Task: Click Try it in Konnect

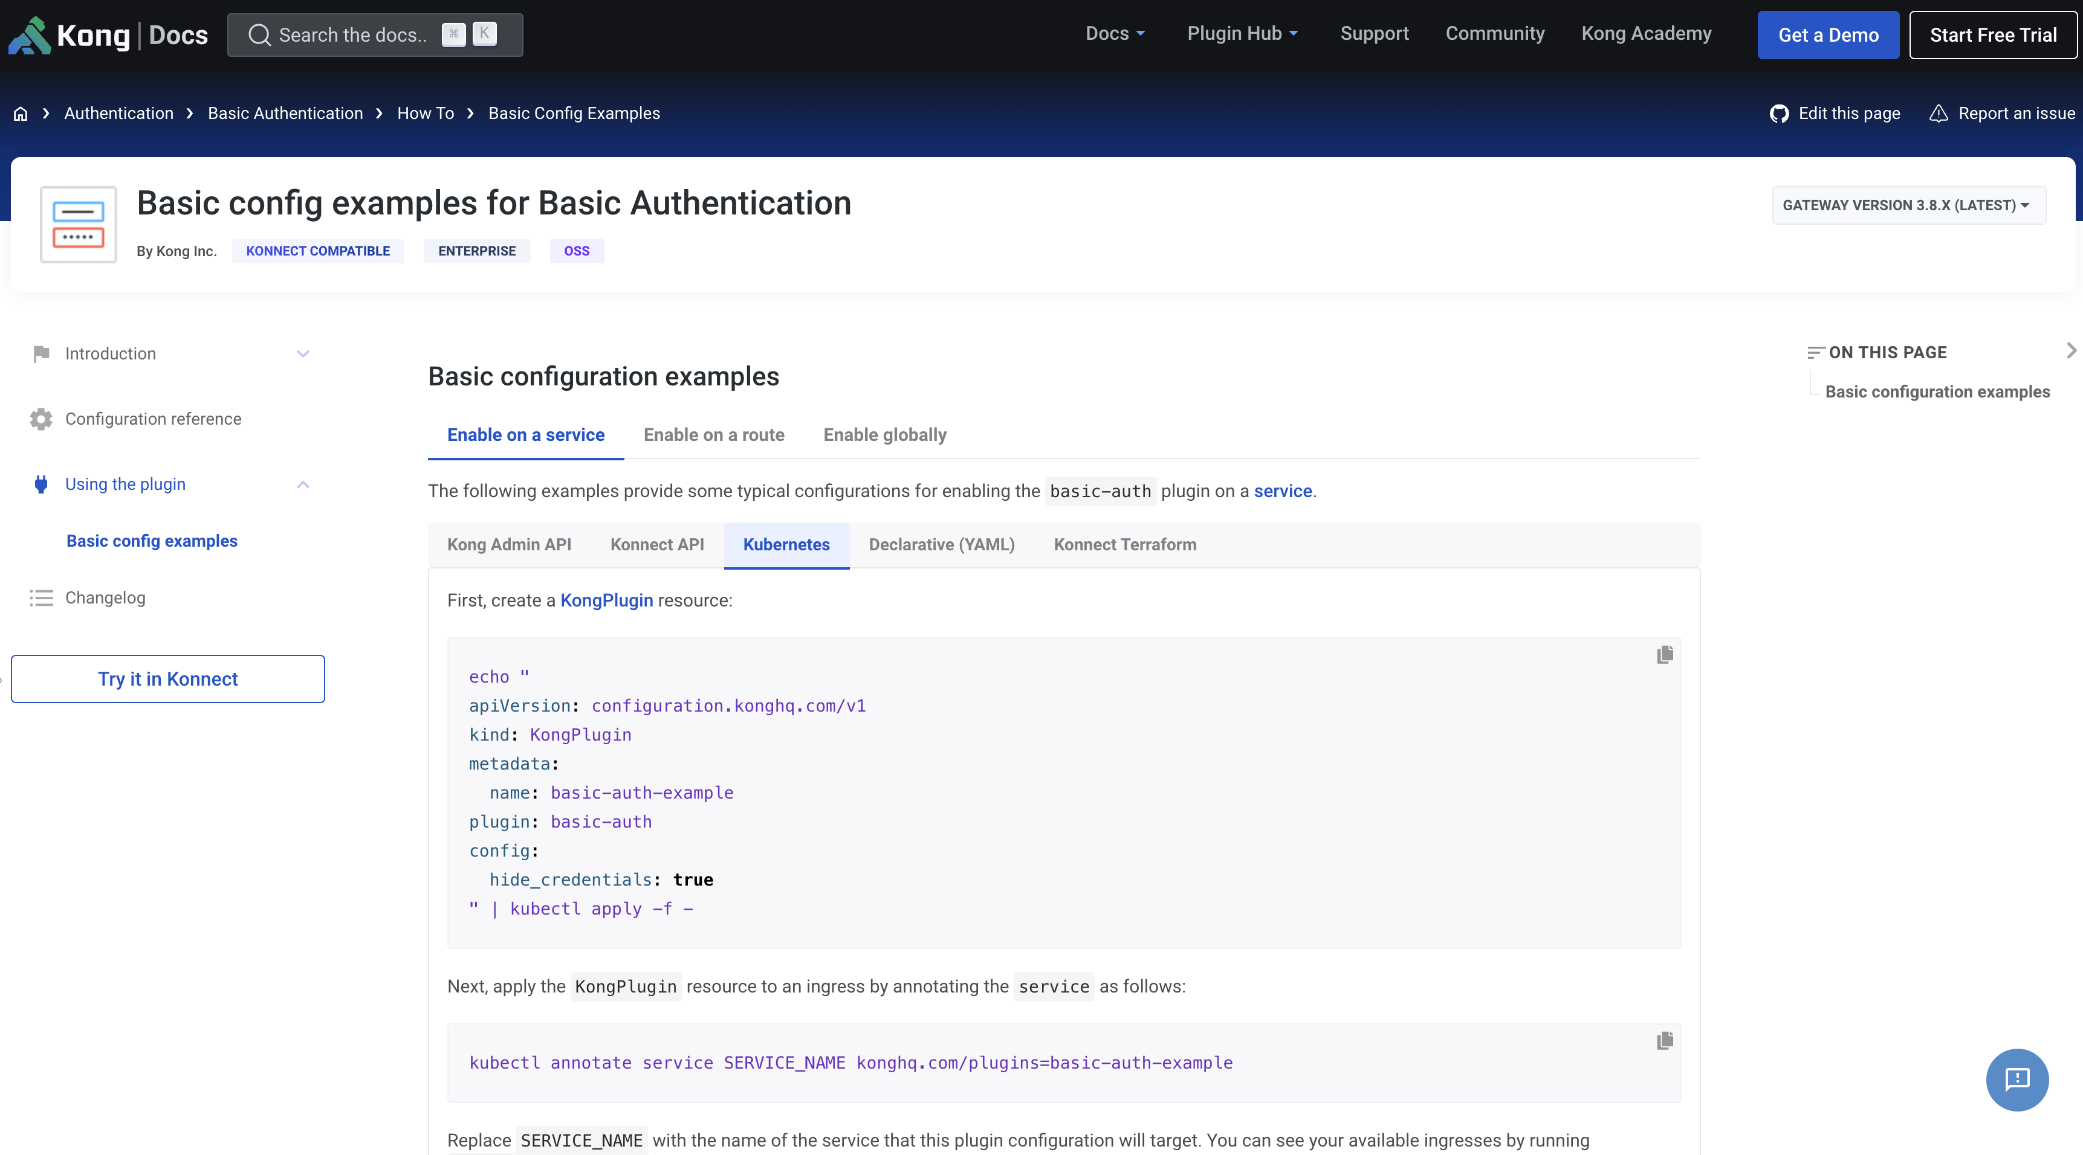Action: (x=167, y=679)
